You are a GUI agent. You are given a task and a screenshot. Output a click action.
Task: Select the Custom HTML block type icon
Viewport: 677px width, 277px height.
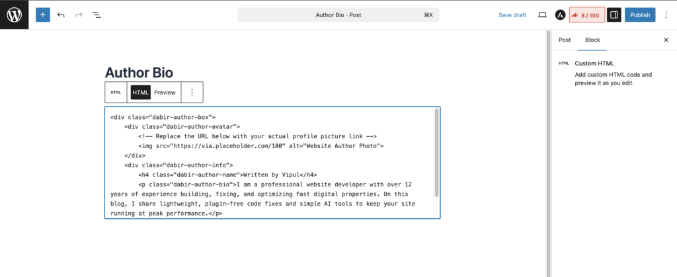click(x=116, y=93)
